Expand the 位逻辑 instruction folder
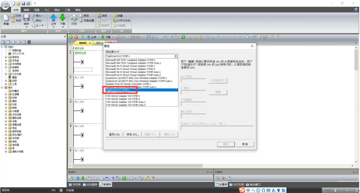Viewport: 360px width, 193px height. 6,94
